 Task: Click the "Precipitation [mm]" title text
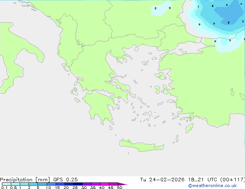pos(25,180)
